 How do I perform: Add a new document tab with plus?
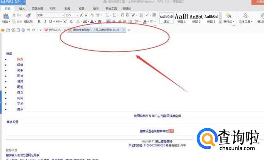[x=129, y=30]
